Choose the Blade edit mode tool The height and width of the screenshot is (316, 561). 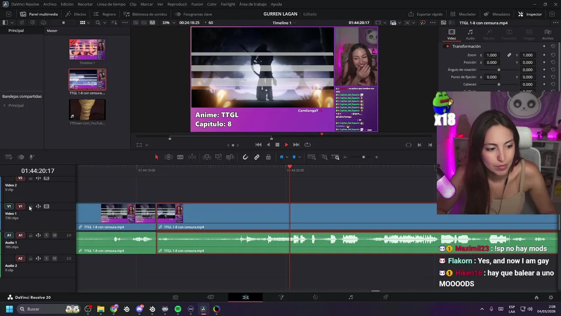tap(180, 157)
